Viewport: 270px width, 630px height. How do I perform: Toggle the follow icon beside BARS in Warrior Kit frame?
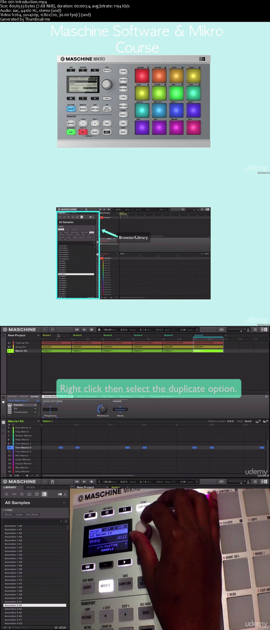tap(173, 330)
